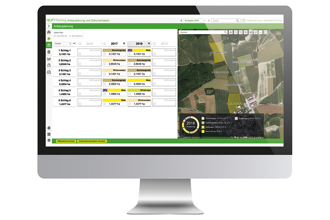Check the 2018 Mais box for Schlag 1
This screenshot has width=330, height=220.
(x=130, y=54)
